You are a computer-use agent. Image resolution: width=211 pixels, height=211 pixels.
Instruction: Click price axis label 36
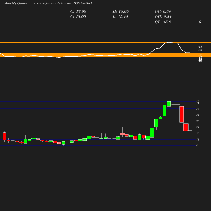tap(198, 109)
